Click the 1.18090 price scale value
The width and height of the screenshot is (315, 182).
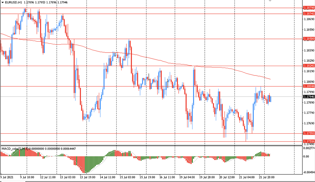(309, 82)
